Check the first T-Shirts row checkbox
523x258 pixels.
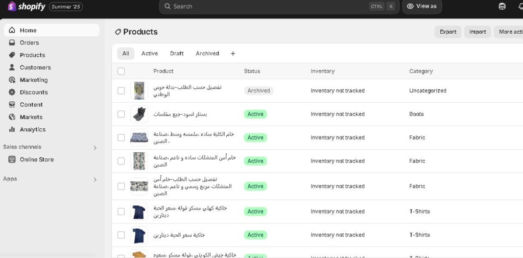click(121, 212)
